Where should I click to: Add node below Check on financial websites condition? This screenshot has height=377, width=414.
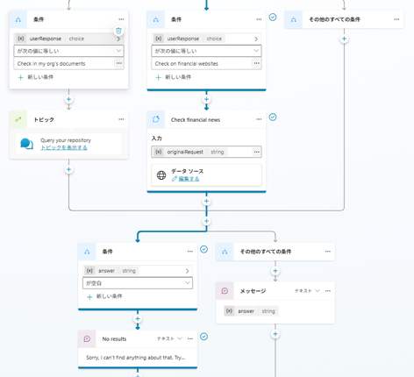206,99
